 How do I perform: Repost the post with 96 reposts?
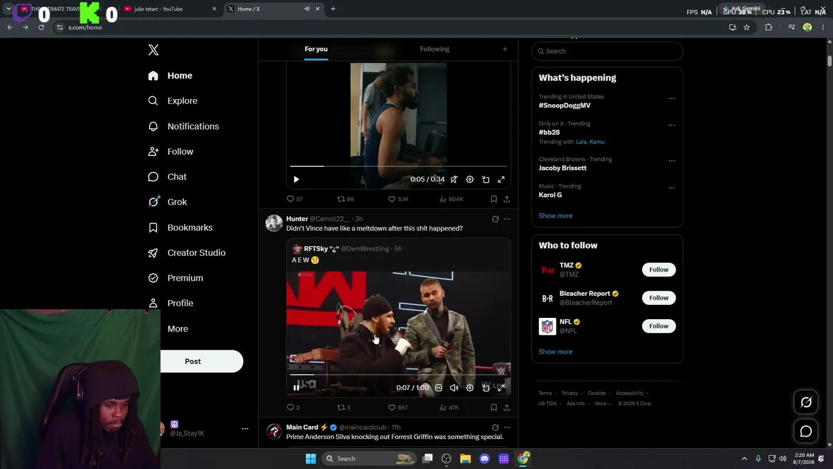pos(341,199)
